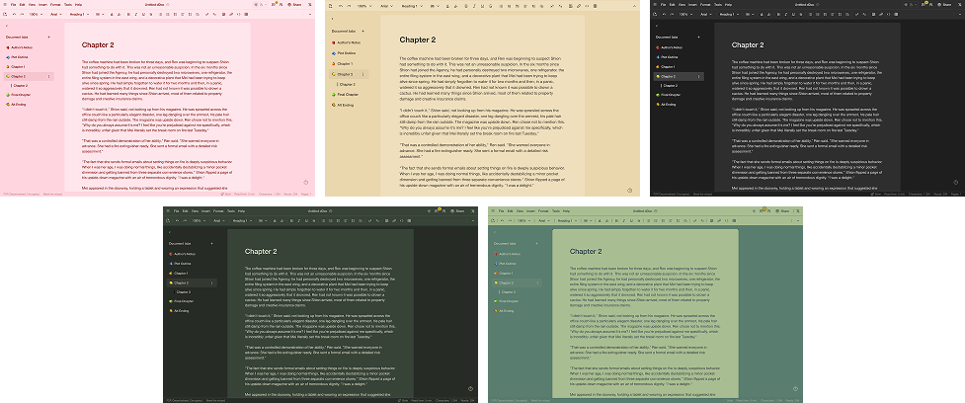Collapse tabs sidebar arrow in black window
The height and width of the screenshot is (403, 965).
[x=656, y=26]
